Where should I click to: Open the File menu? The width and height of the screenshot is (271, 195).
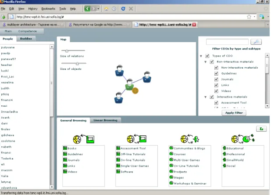click(3, 9)
